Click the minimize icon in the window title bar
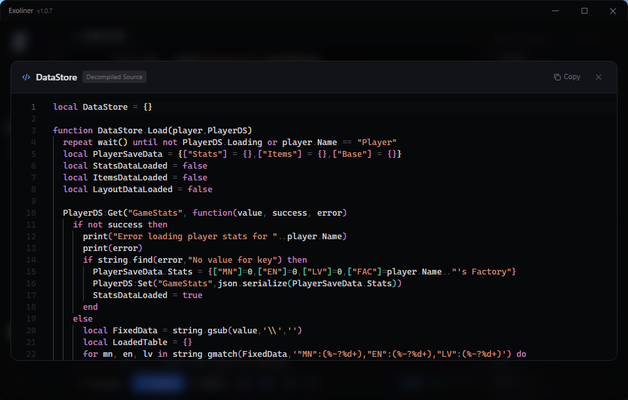This screenshot has width=628, height=400. tap(555, 10)
